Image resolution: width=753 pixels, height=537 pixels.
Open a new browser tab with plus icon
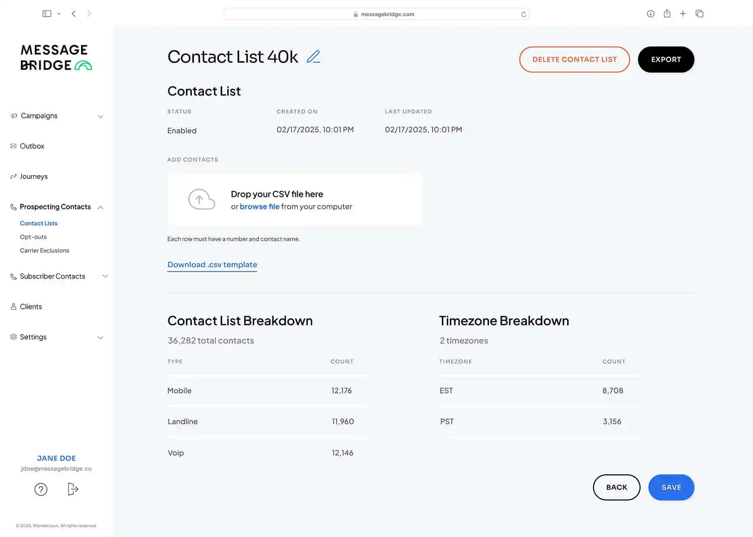click(683, 14)
